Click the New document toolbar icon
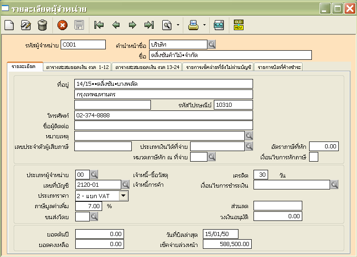 [x=9, y=26]
